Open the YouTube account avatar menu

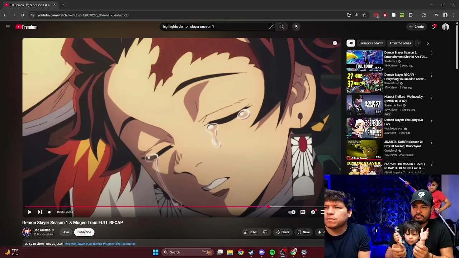tap(445, 27)
